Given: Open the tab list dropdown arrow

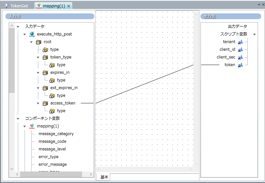Looking at the screenshot, I should [259, 4].
